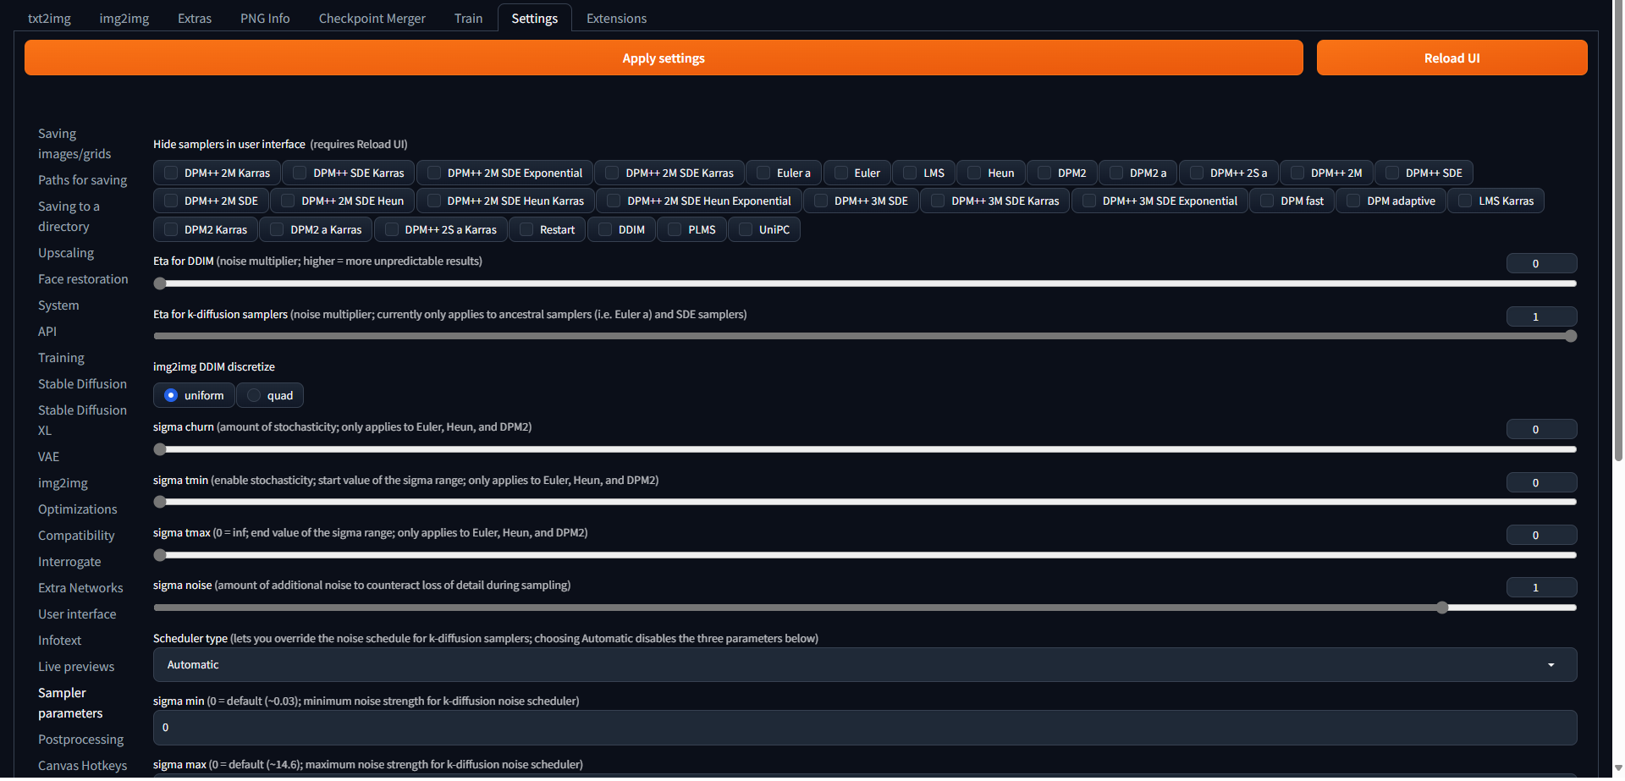Select the uniform discretize radio option
The image size is (1625, 781).
click(x=171, y=396)
